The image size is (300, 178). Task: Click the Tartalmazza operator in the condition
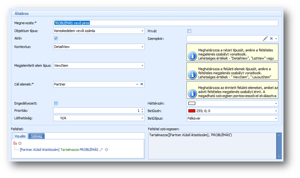tap(69, 150)
